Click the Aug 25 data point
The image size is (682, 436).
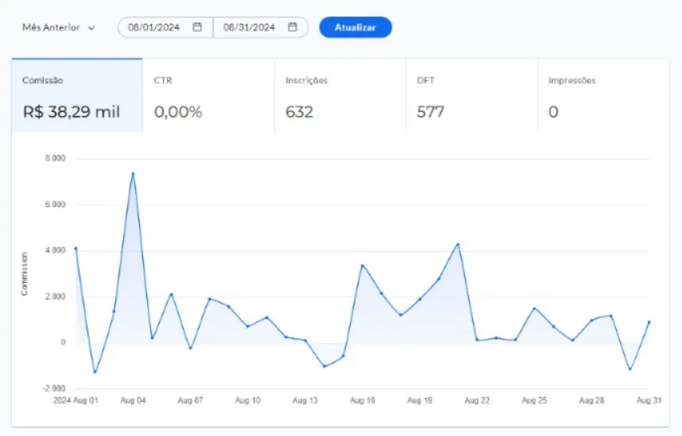[x=534, y=308]
